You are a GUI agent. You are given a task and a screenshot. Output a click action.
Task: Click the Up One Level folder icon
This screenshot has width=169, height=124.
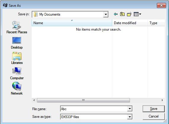pyautogui.click(x=122, y=14)
